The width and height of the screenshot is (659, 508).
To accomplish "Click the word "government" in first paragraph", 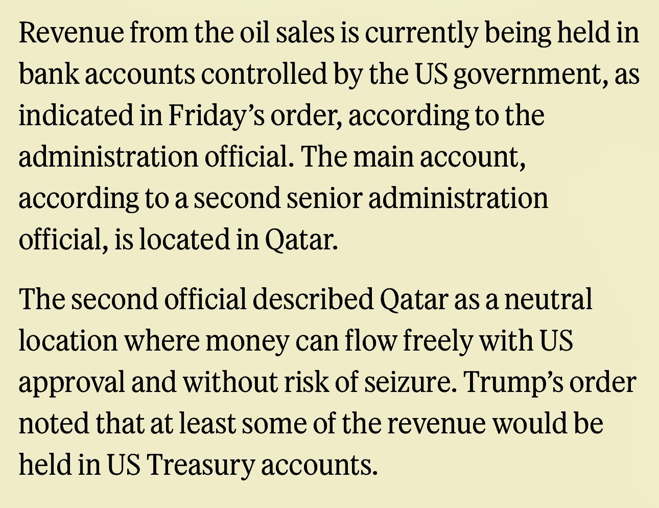I will (x=530, y=75).
